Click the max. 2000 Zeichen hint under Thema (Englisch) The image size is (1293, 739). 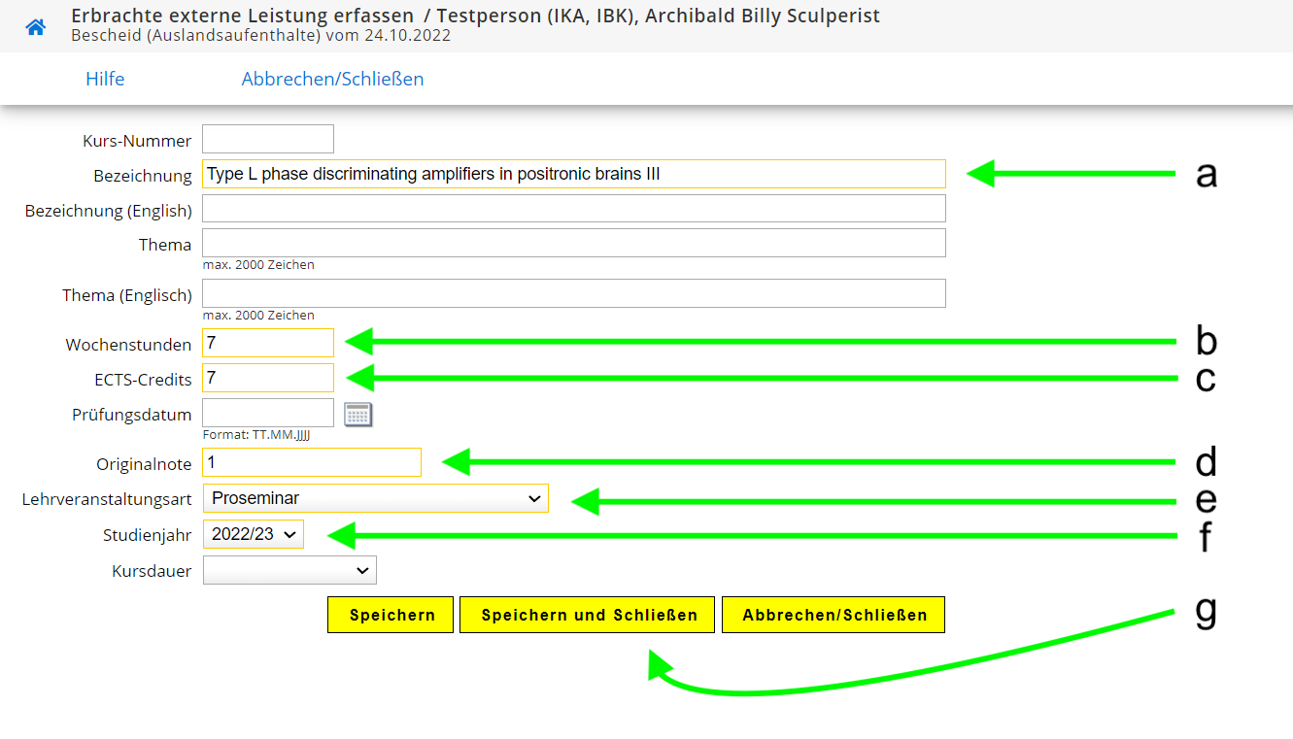(258, 316)
